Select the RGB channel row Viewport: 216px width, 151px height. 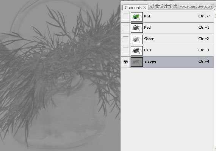coord(167,17)
